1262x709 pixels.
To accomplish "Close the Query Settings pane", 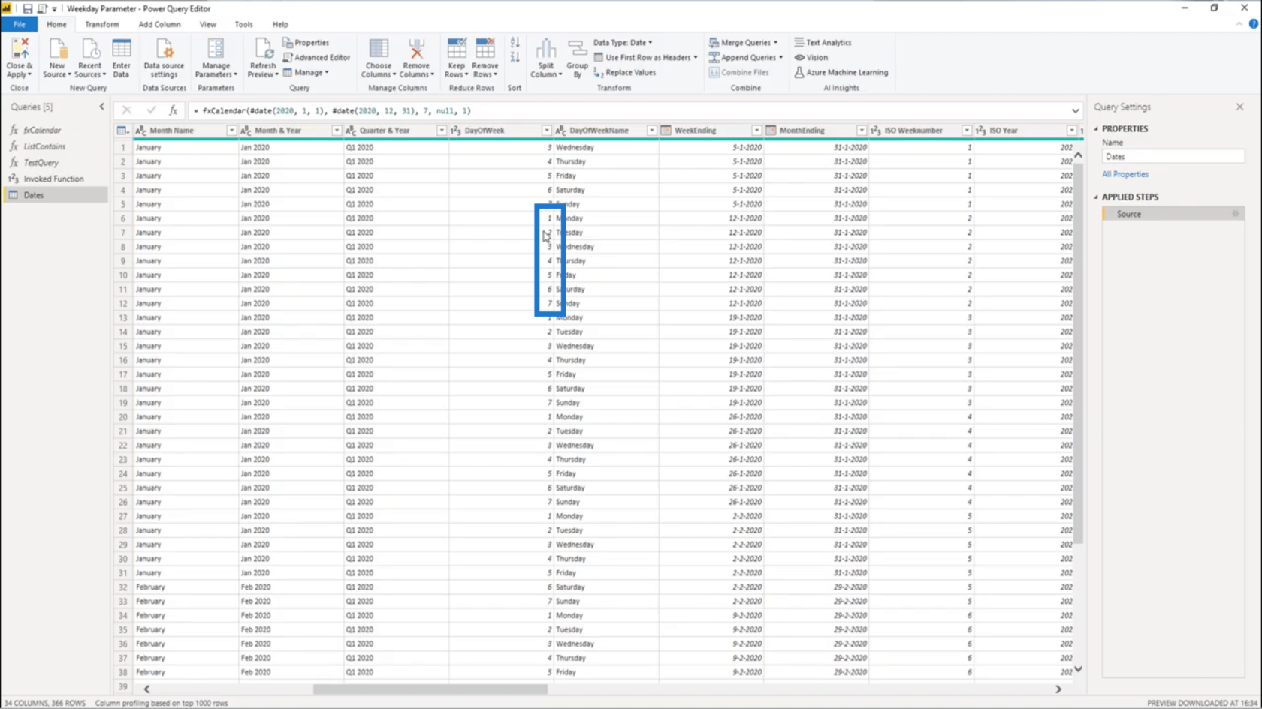I will (1239, 107).
